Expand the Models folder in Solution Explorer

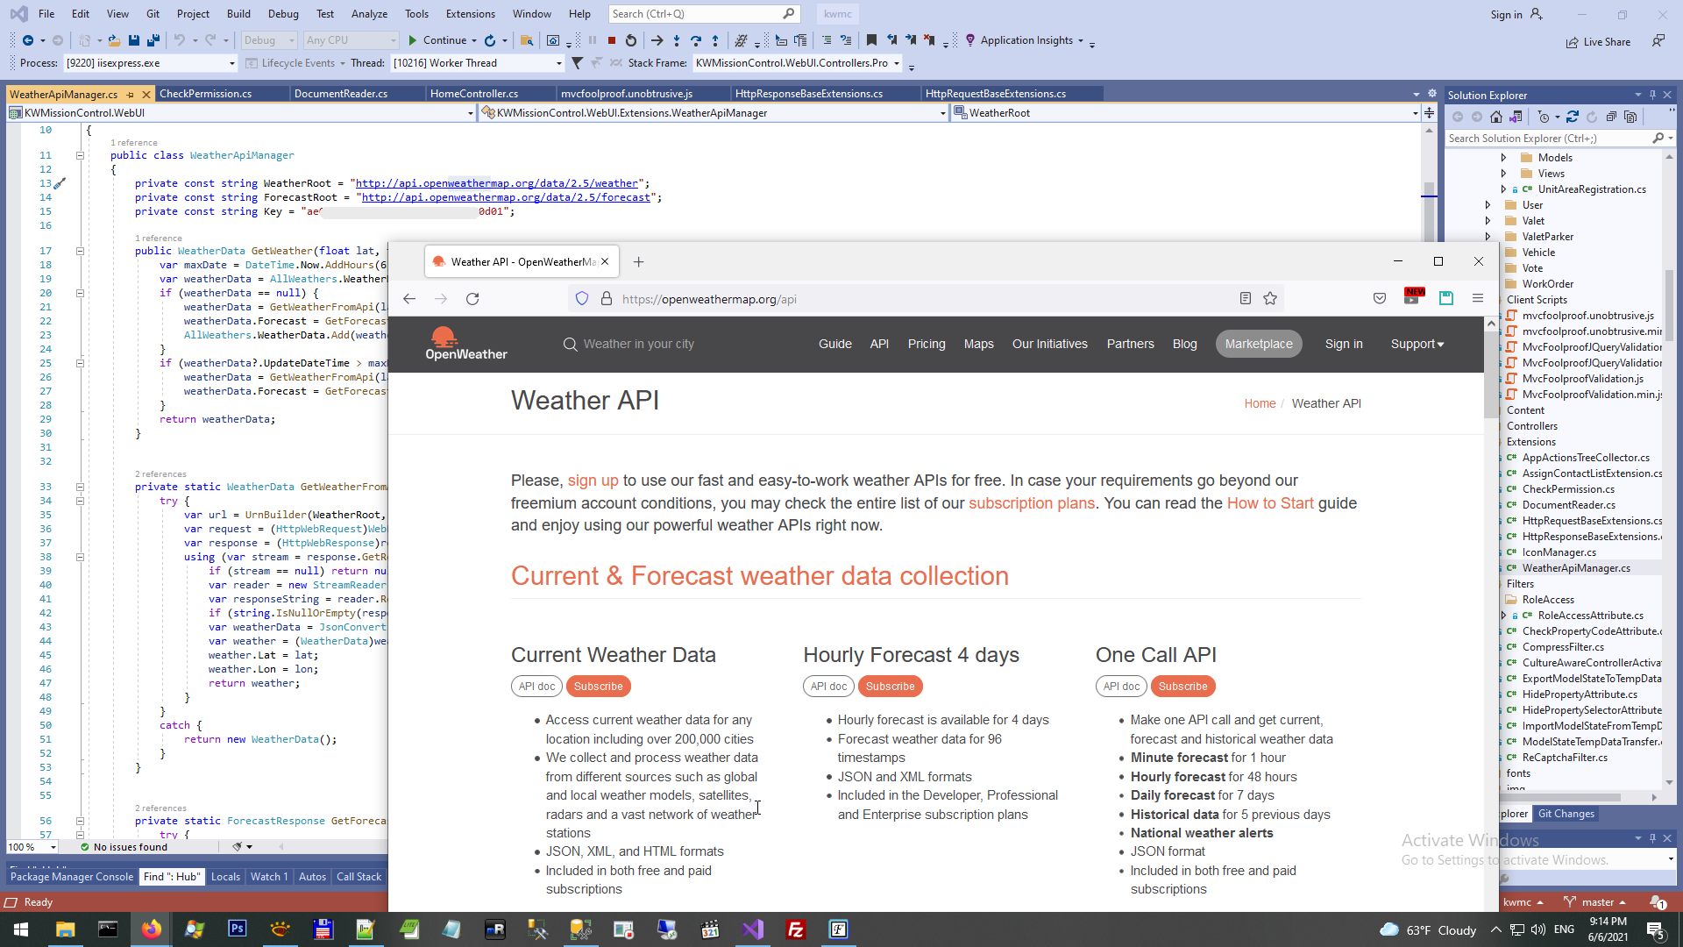tap(1504, 158)
